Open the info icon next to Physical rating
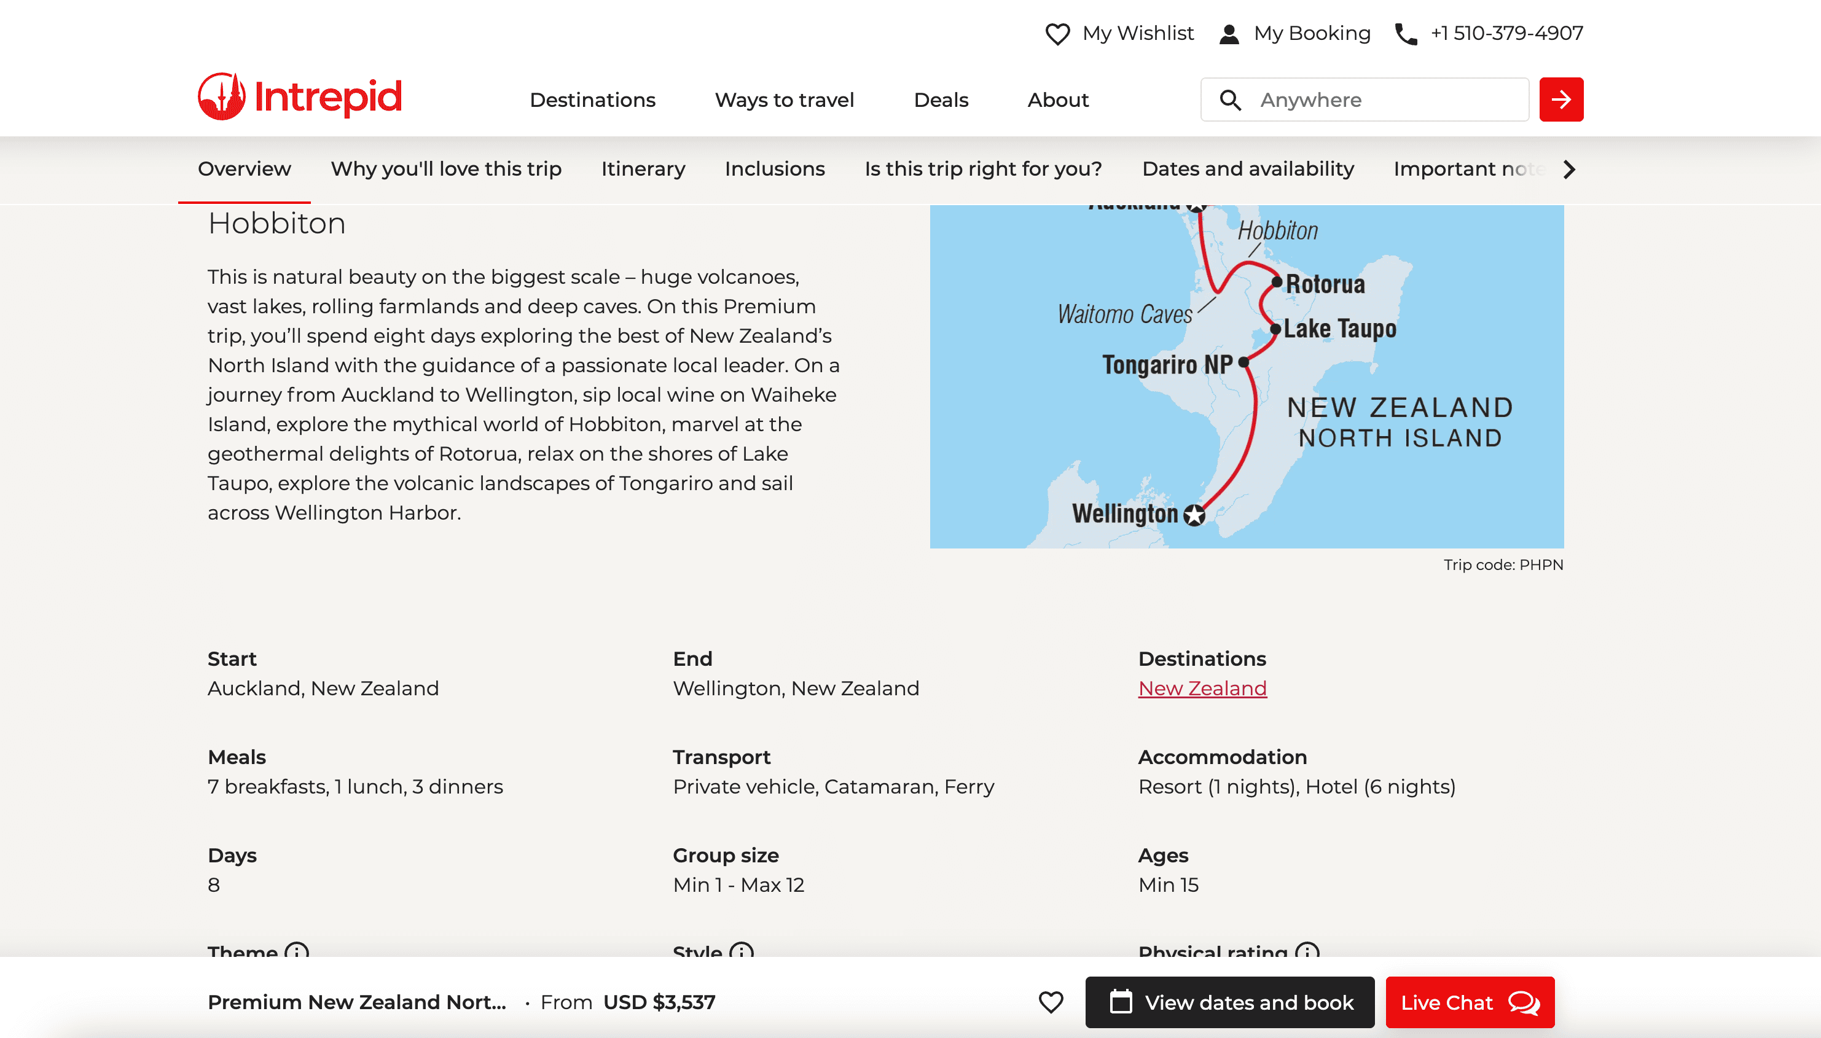Screen dimensions: 1821x1038 point(1305,953)
